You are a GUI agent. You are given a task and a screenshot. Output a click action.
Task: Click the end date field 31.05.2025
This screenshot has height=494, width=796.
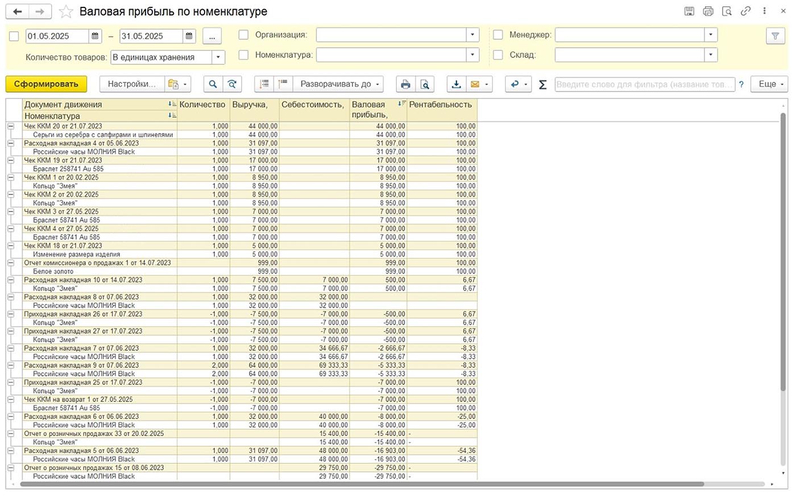[x=151, y=36]
